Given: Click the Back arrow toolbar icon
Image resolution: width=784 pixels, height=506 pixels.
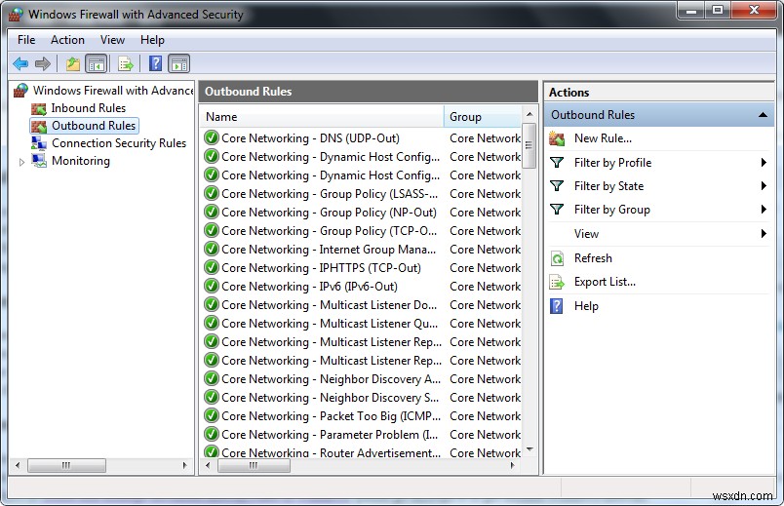Looking at the screenshot, I should 20,63.
